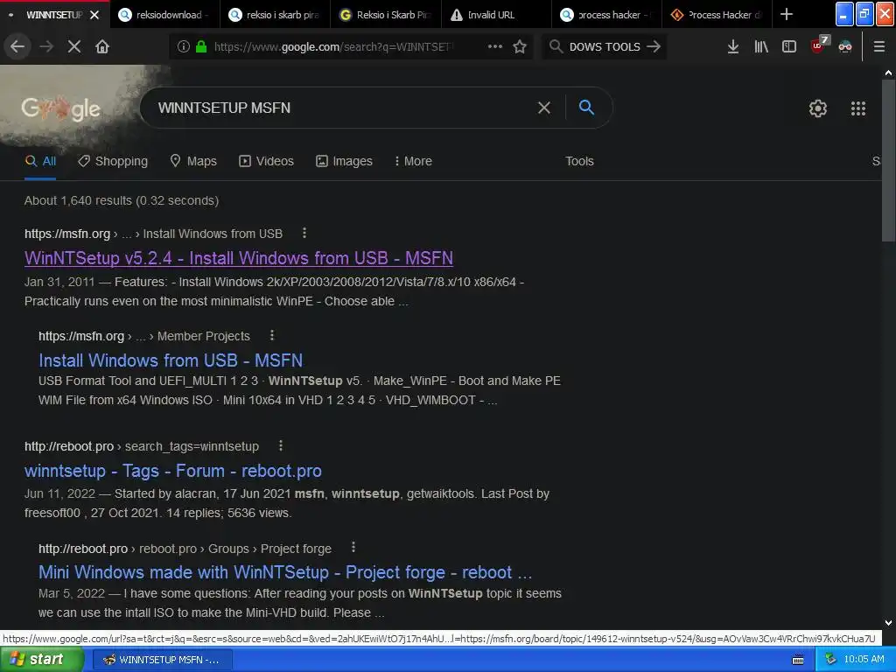Open the Library bookshelf icon
The width and height of the screenshot is (896, 672).
tap(761, 46)
